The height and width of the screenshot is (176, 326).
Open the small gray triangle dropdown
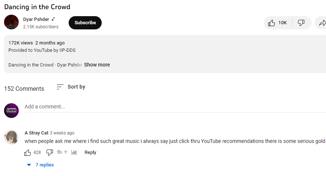[x=66, y=152]
